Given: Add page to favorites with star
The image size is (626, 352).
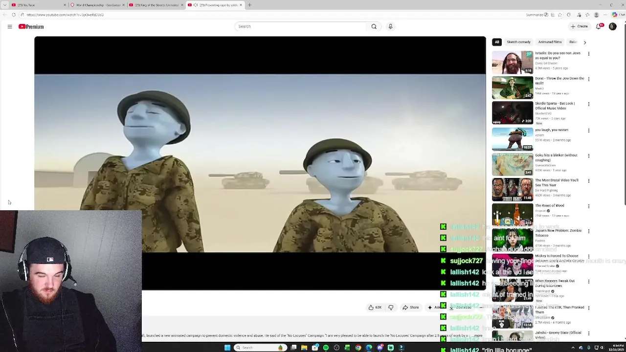Looking at the screenshot, I should (x=560, y=15).
